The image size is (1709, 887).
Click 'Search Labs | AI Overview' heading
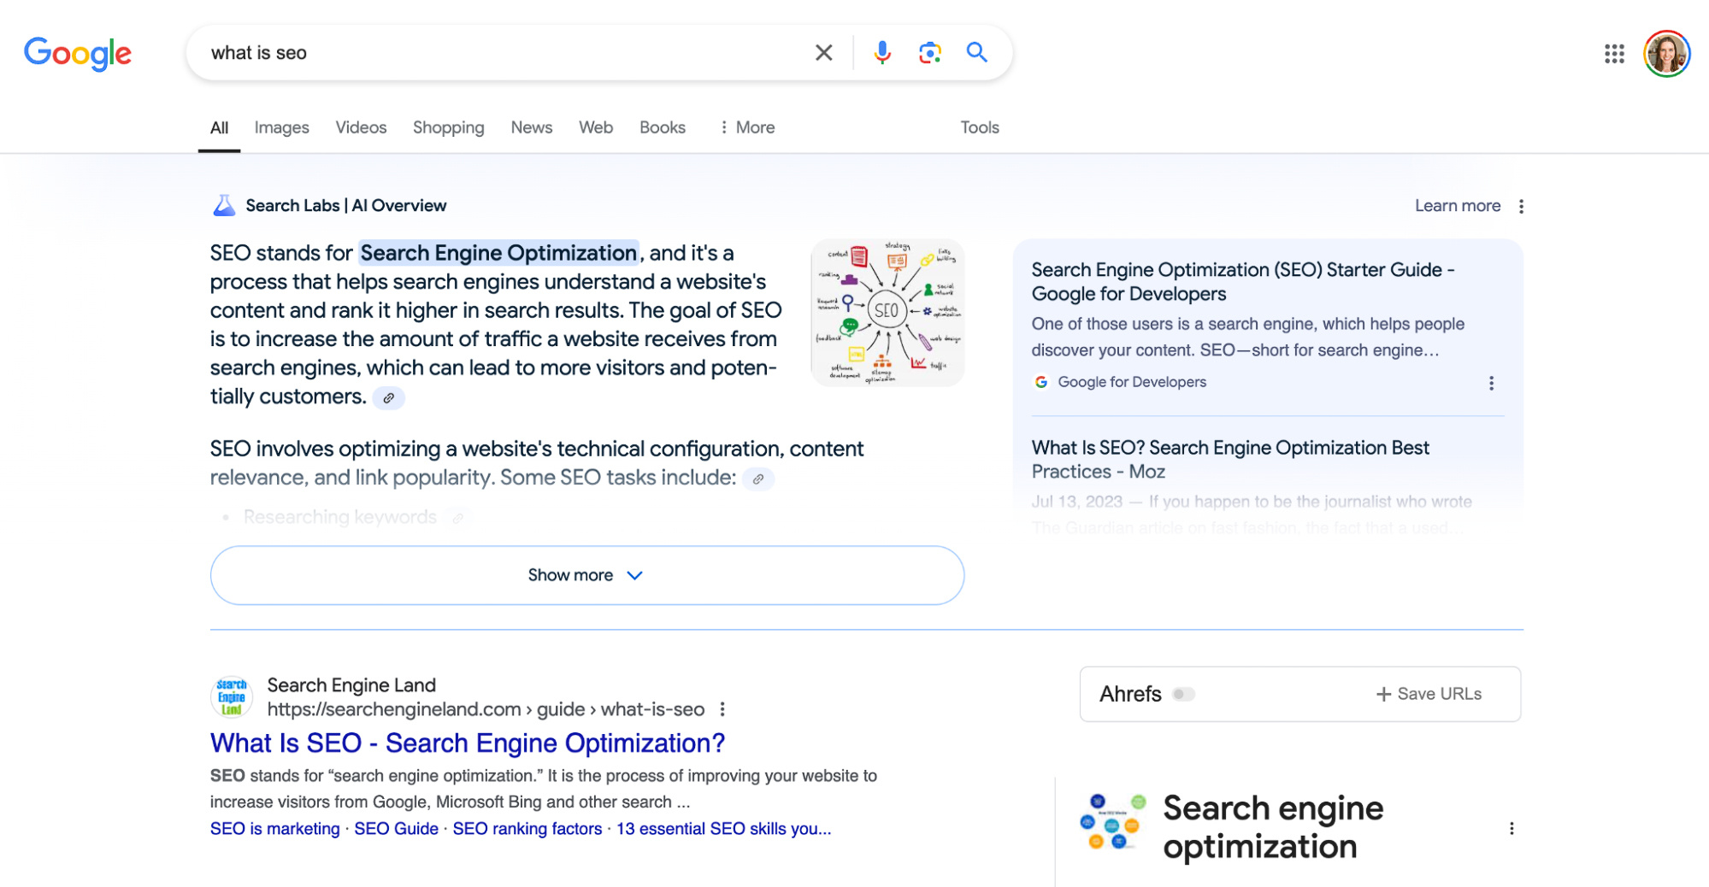tap(345, 206)
